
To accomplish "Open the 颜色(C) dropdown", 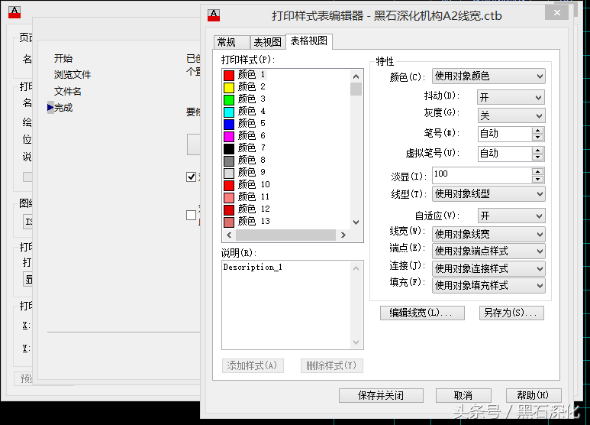I will 488,76.
